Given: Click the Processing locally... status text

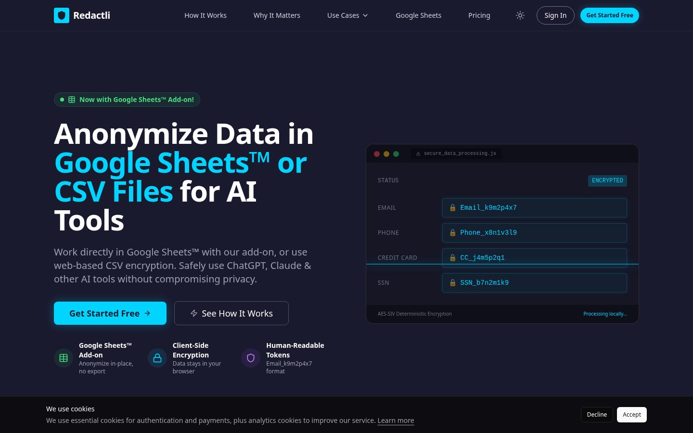Looking at the screenshot, I should tap(605, 314).
